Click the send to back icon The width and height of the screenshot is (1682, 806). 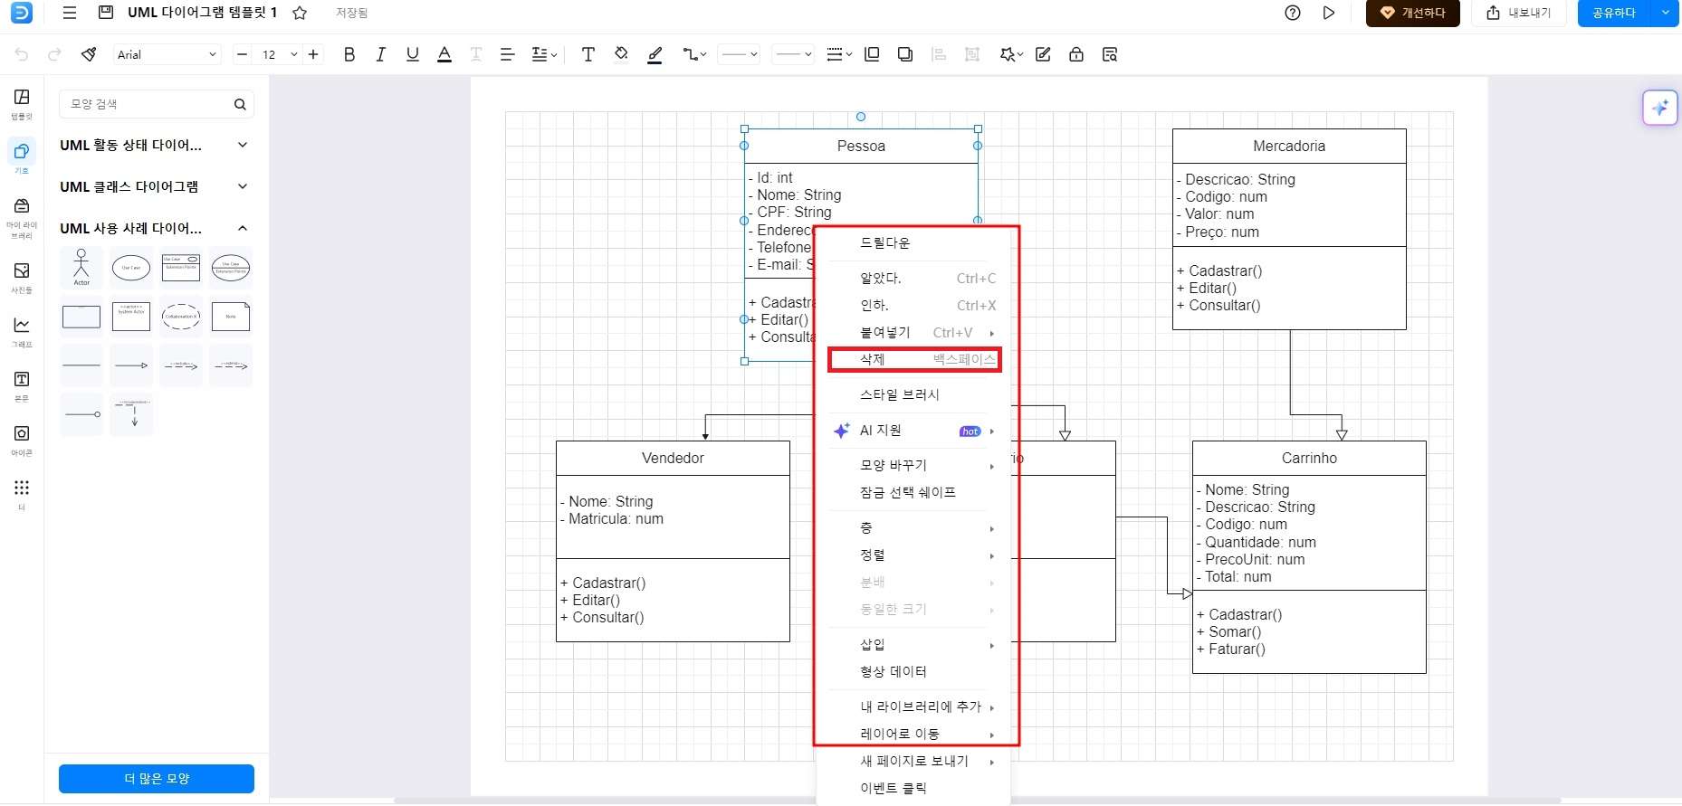pyautogui.click(x=904, y=54)
